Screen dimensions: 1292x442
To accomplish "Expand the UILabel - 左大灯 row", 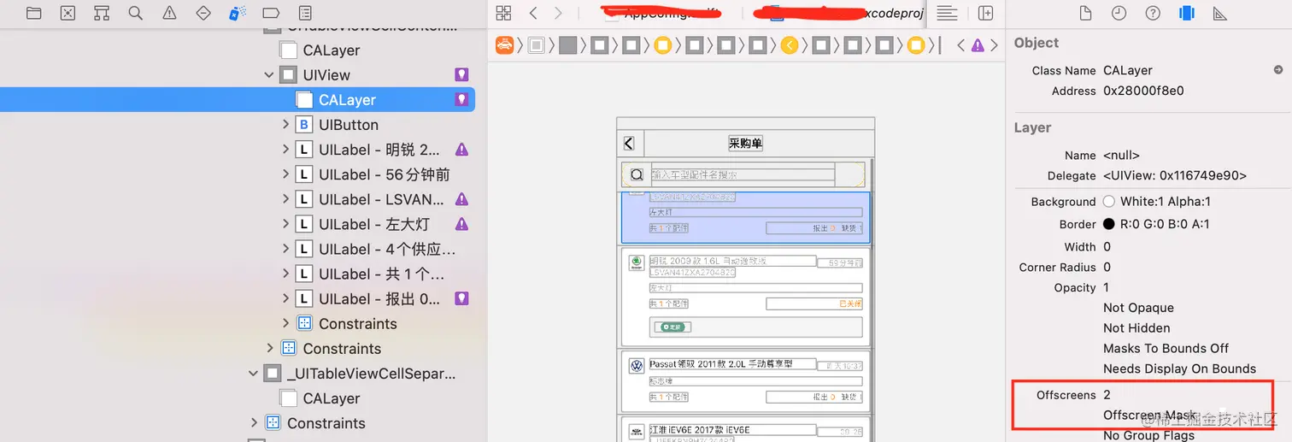I will [285, 224].
